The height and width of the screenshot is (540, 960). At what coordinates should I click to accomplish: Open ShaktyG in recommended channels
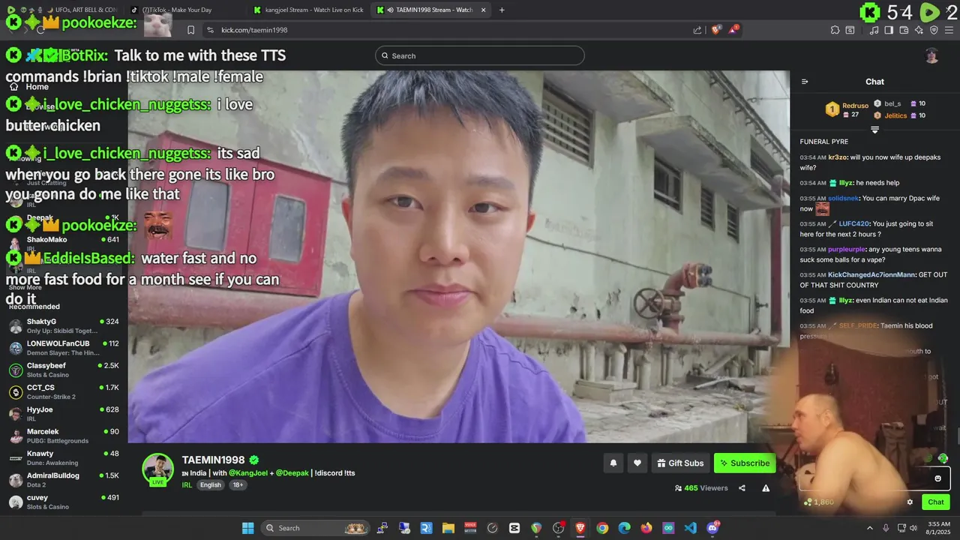tap(64, 325)
